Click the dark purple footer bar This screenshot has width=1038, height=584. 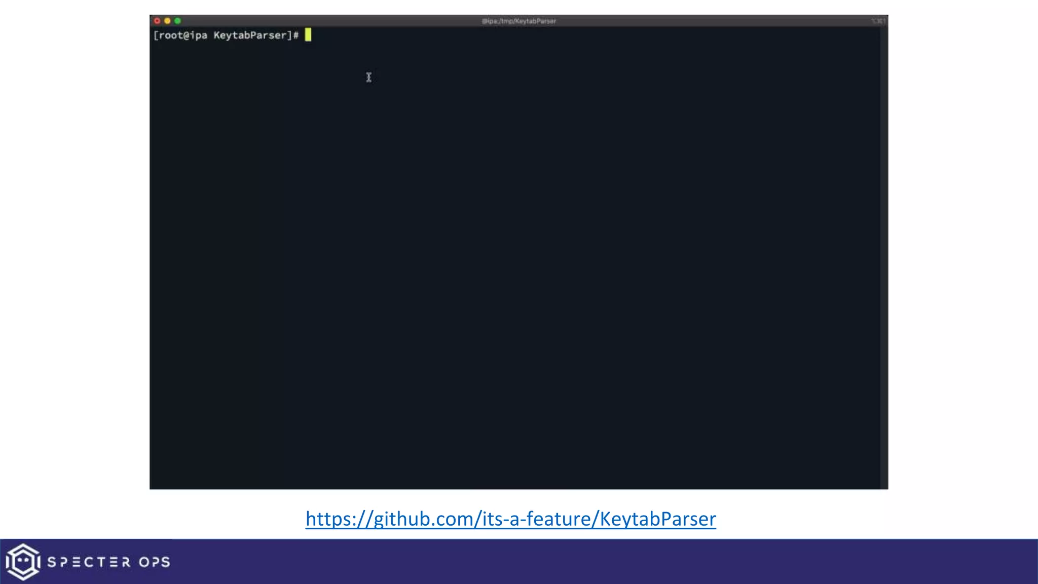(608, 562)
